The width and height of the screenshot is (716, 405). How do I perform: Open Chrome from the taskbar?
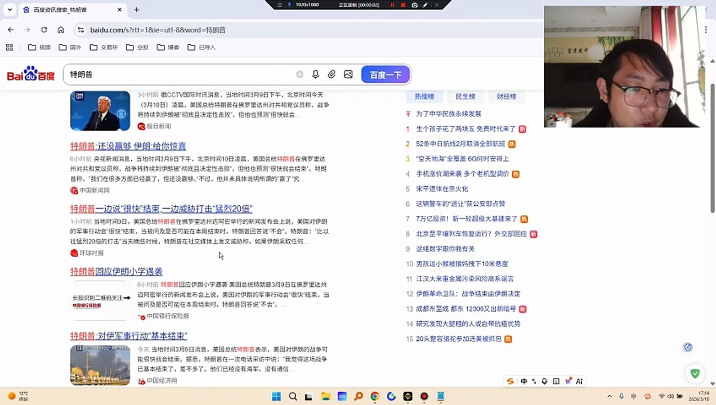pos(375,397)
